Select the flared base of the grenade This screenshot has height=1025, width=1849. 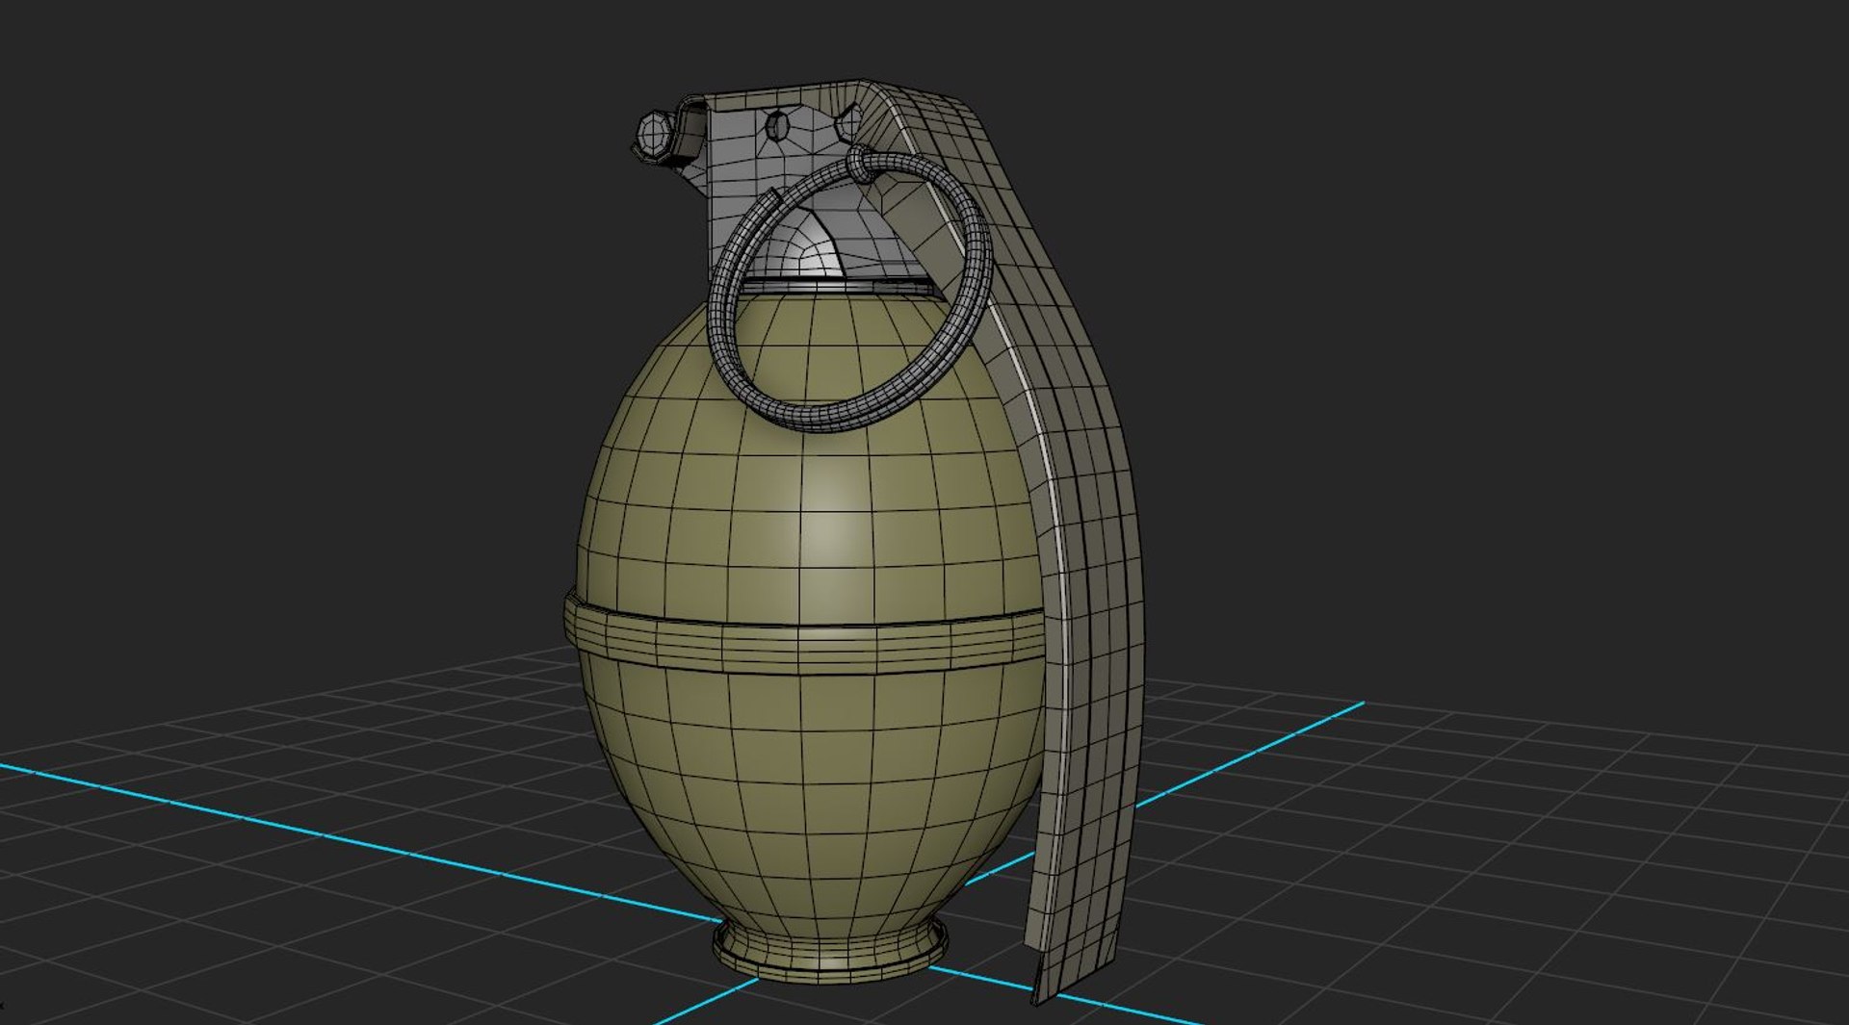pyautogui.click(x=830, y=951)
